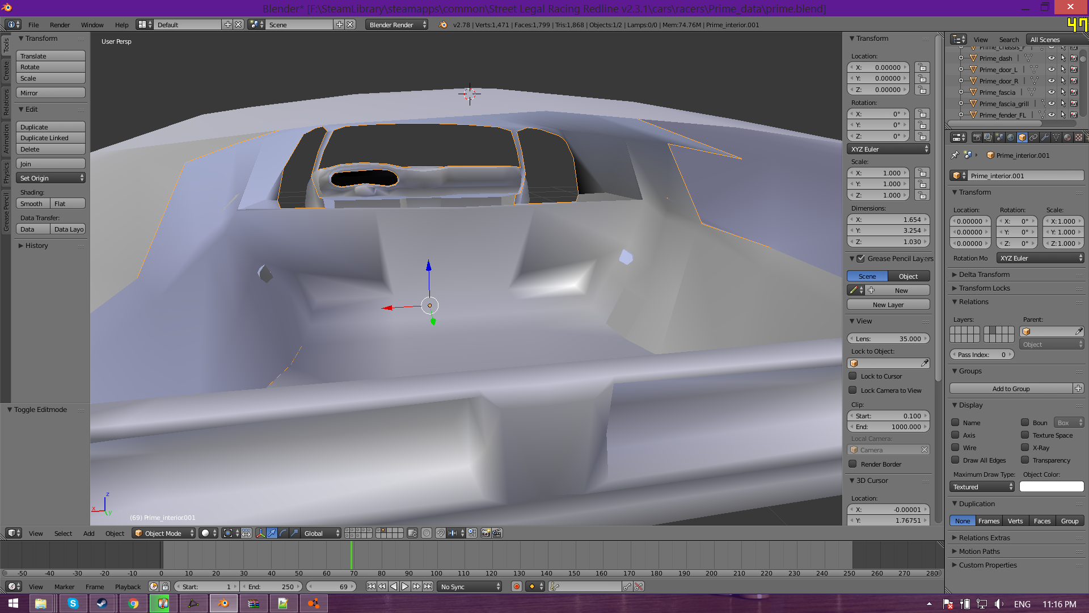Open the Modifiers wrench tab
Screen dimensions: 1089x613
(x=1045, y=137)
